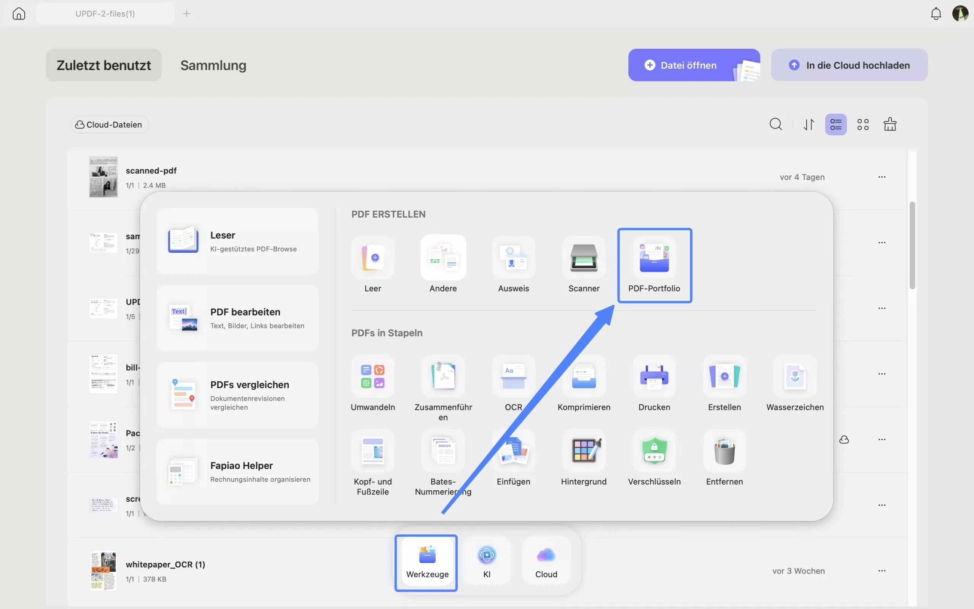Open more options for scanned-pdf
The image size is (974, 609).
tap(882, 177)
